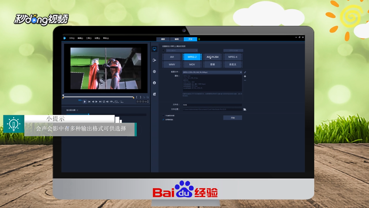Click the mark-out bracket icon

tap(140, 97)
